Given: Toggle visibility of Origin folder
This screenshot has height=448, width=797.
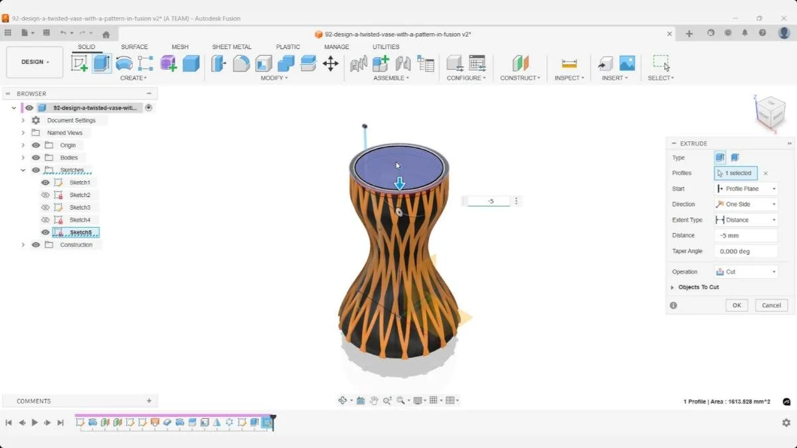Looking at the screenshot, I should coord(36,145).
